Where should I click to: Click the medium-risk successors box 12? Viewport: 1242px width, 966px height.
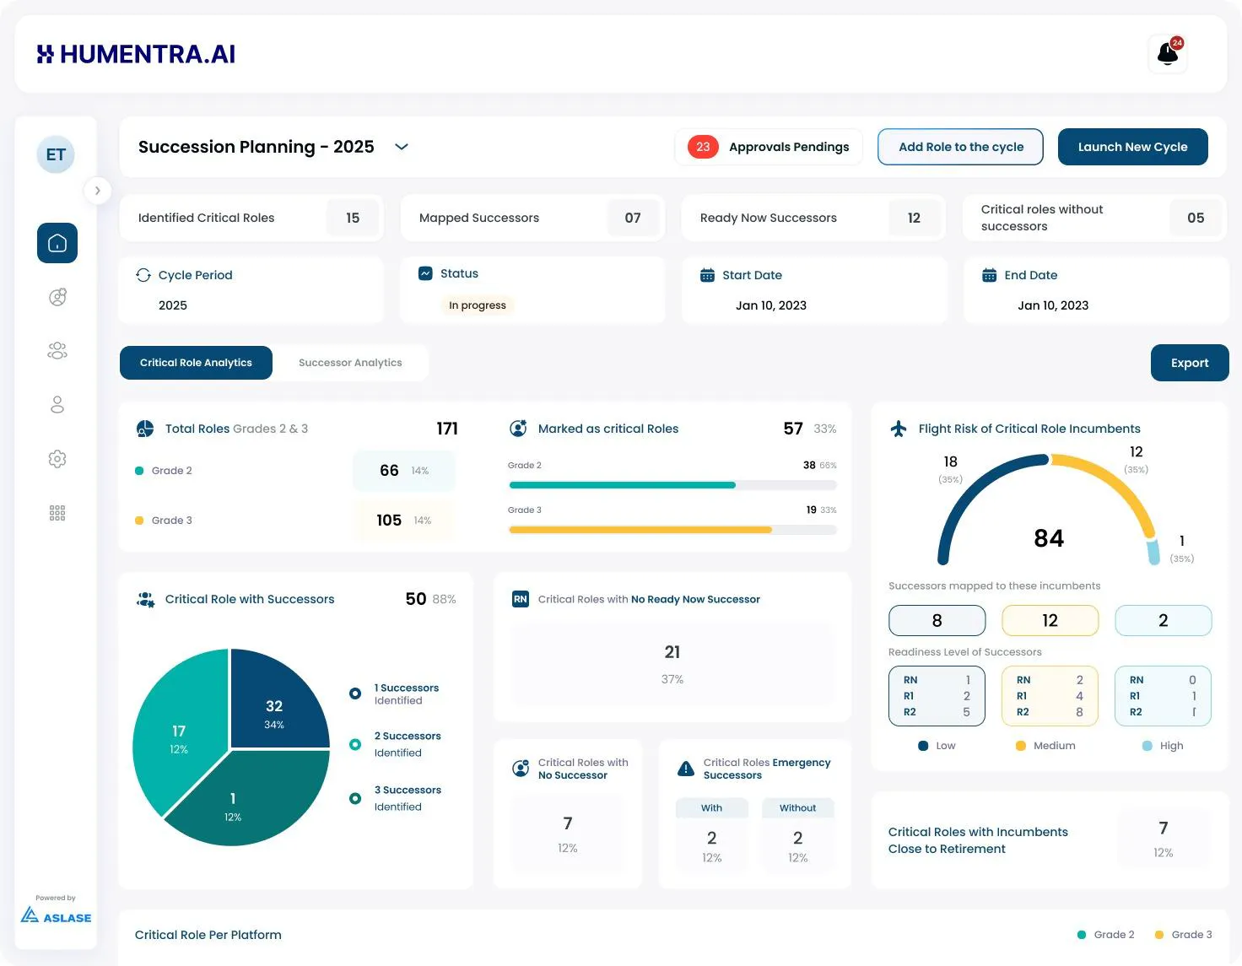[x=1050, y=621]
